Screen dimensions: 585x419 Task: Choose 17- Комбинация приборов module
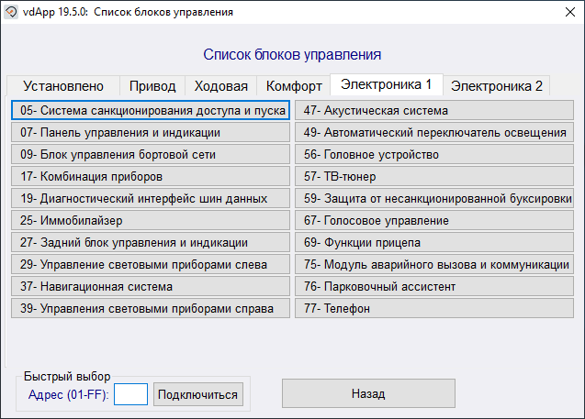(x=151, y=177)
